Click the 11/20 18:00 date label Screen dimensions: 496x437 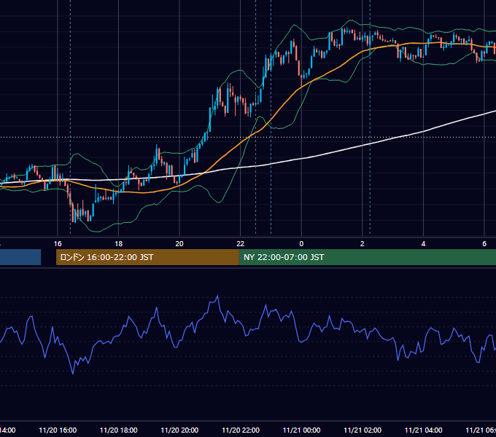tap(119, 430)
